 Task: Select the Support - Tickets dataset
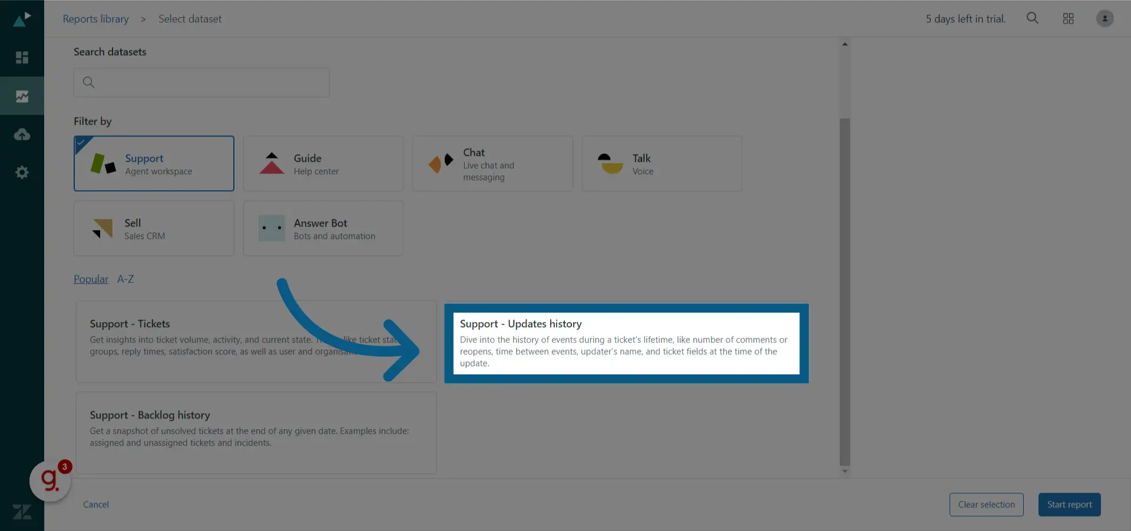tap(256, 341)
